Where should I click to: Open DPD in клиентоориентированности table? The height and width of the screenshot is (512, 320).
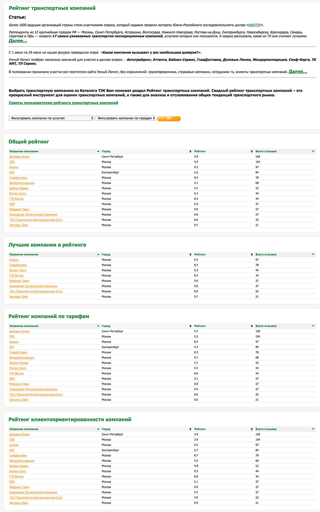click(12, 482)
